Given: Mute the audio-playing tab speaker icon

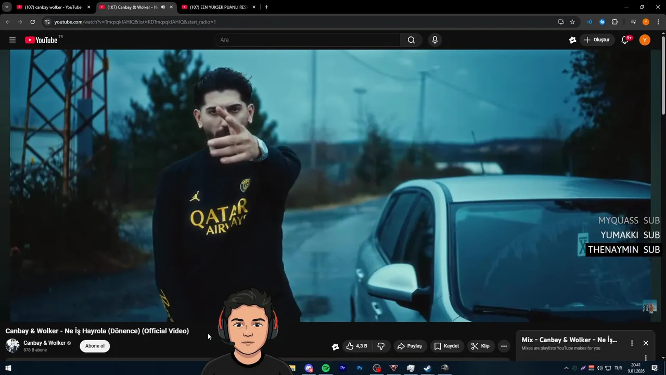Looking at the screenshot, I should coord(163,7).
